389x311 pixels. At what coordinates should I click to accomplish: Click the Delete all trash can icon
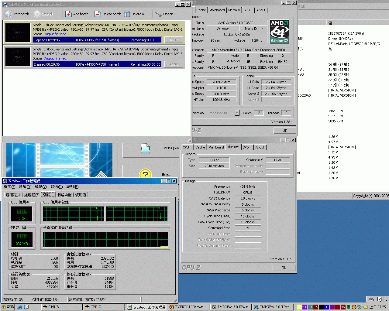click(x=127, y=14)
